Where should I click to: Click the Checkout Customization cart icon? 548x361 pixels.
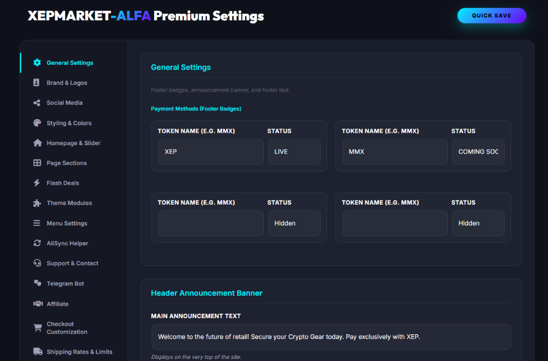click(37, 328)
